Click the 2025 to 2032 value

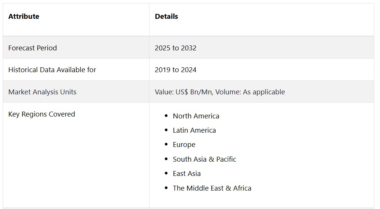click(x=175, y=48)
